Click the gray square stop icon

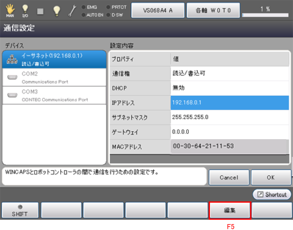point(40,11)
